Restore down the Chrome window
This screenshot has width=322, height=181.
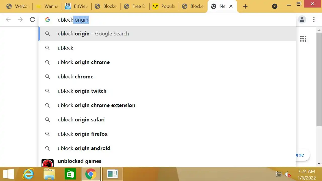pyautogui.click(x=299, y=4)
